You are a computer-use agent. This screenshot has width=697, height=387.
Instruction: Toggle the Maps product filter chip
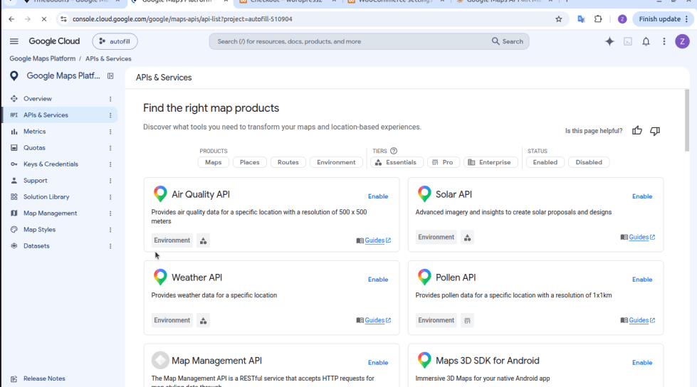214,162
